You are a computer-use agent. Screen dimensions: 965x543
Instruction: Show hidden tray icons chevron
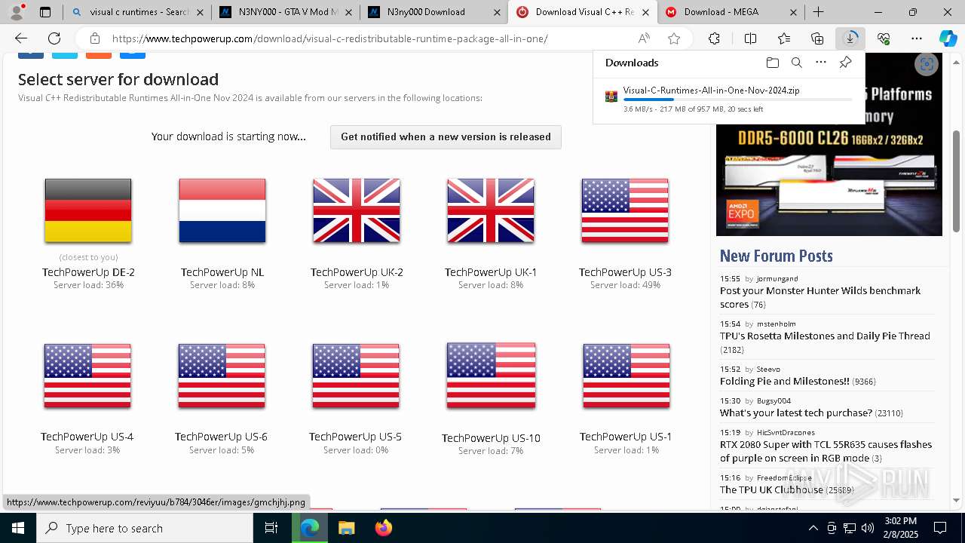(x=813, y=528)
